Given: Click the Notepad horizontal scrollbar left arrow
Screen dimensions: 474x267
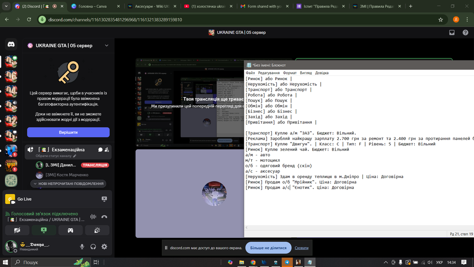Looking at the screenshot, I should tap(247, 228).
